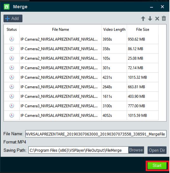The width and height of the screenshot is (170, 173).
Task: Open the output directory with Open Dir
Action: 157,150
